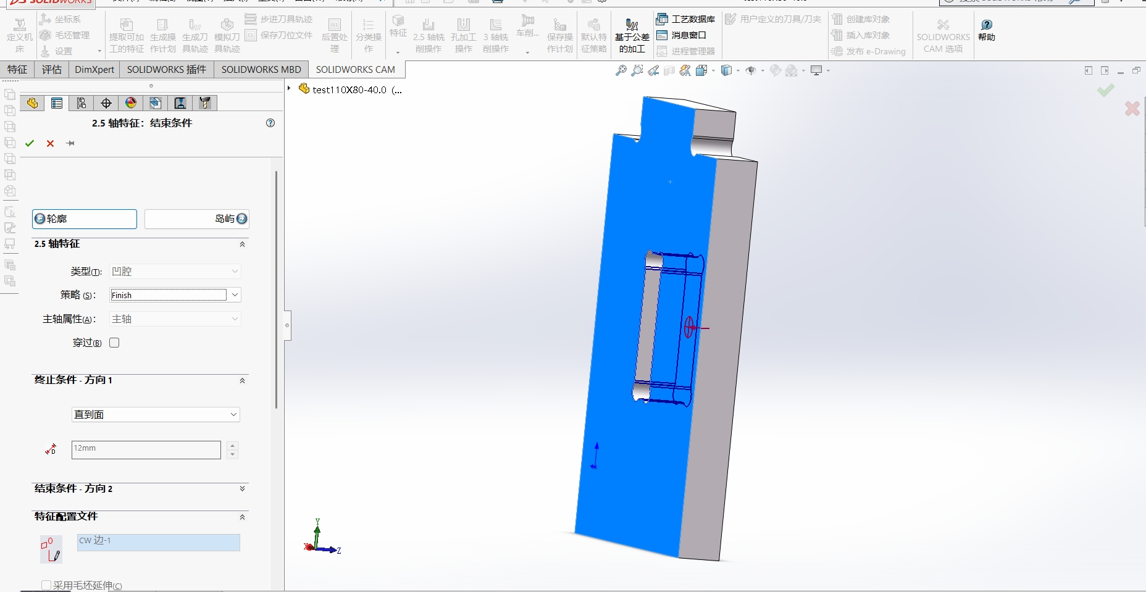Click the panel splitter collapse handle
Viewport: 1146px width, 592px height.
(x=287, y=325)
